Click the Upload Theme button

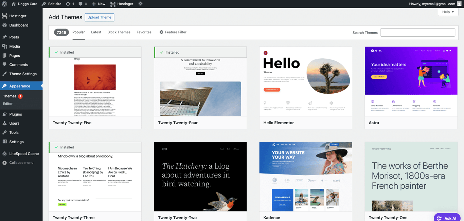coord(99,17)
